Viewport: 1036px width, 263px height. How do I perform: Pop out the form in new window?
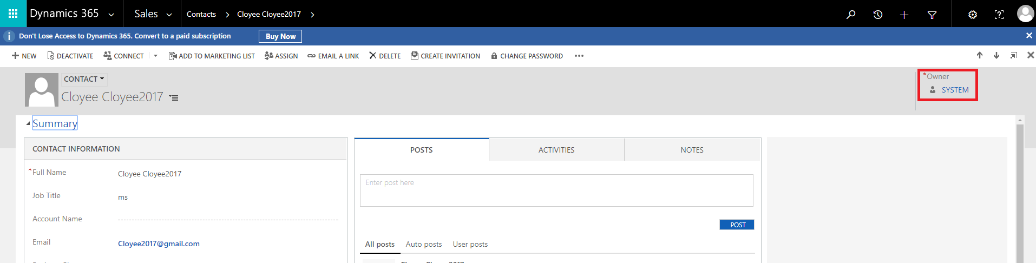(x=1013, y=55)
